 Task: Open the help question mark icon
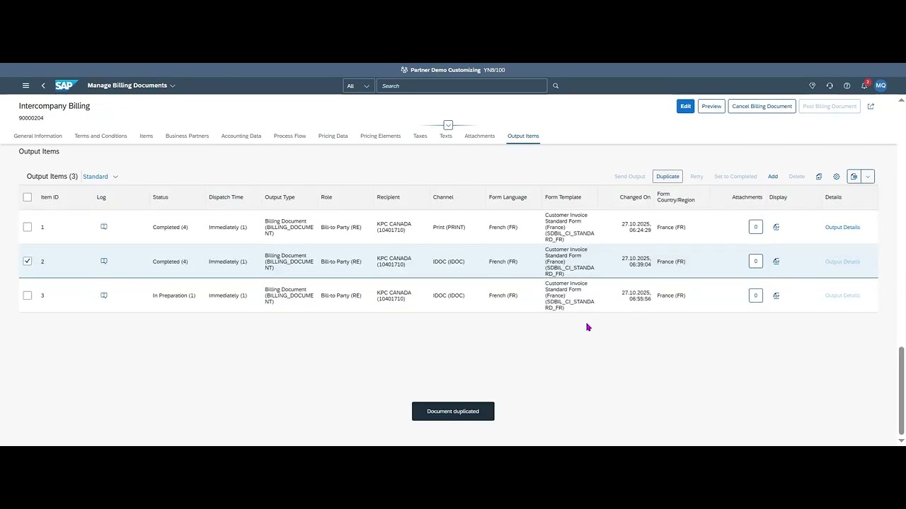pos(847,86)
